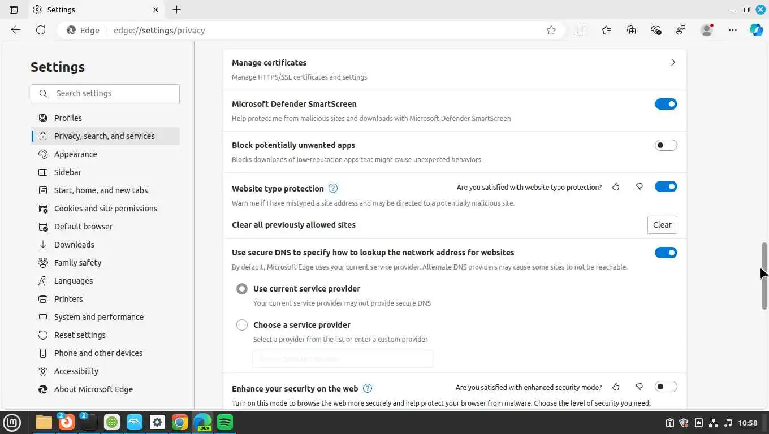This screenshot has width=769, height=434.
Task: Open split screen view icon
Action: point(581,30)
